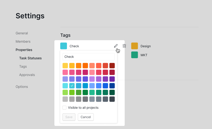Screen dimensions: 212x129
Task: Go to Tags sidebar item
Action: click(x=23, y=66)
